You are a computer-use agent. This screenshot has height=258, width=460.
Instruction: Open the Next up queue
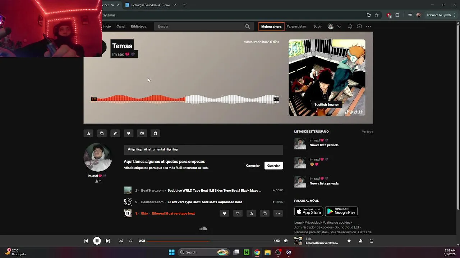372,241
